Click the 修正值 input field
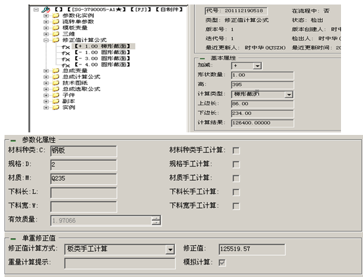 [252, 249]
